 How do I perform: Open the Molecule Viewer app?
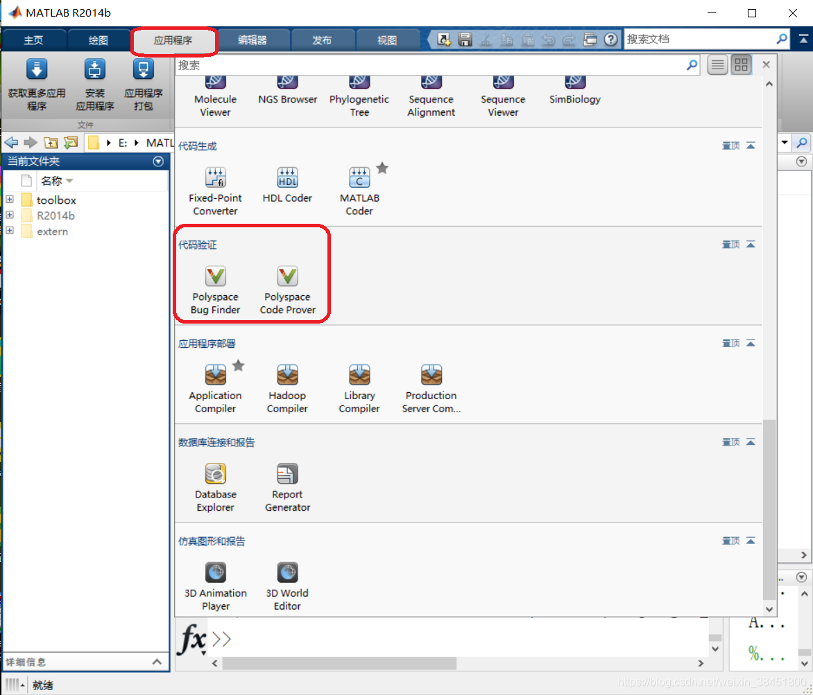pyautogui.click(x=215, y=96)
